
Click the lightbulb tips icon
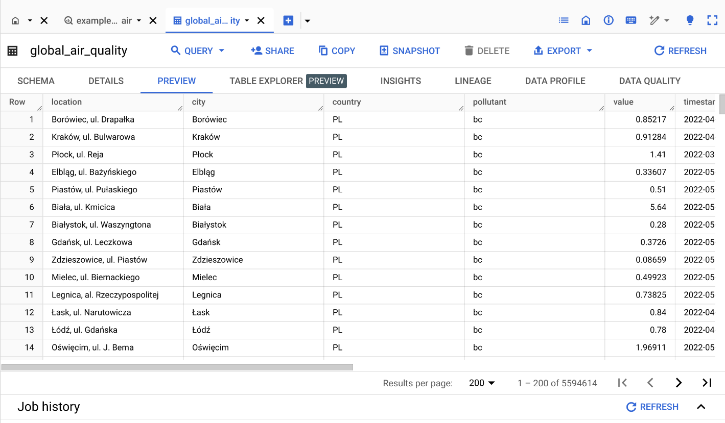[690, 20]
